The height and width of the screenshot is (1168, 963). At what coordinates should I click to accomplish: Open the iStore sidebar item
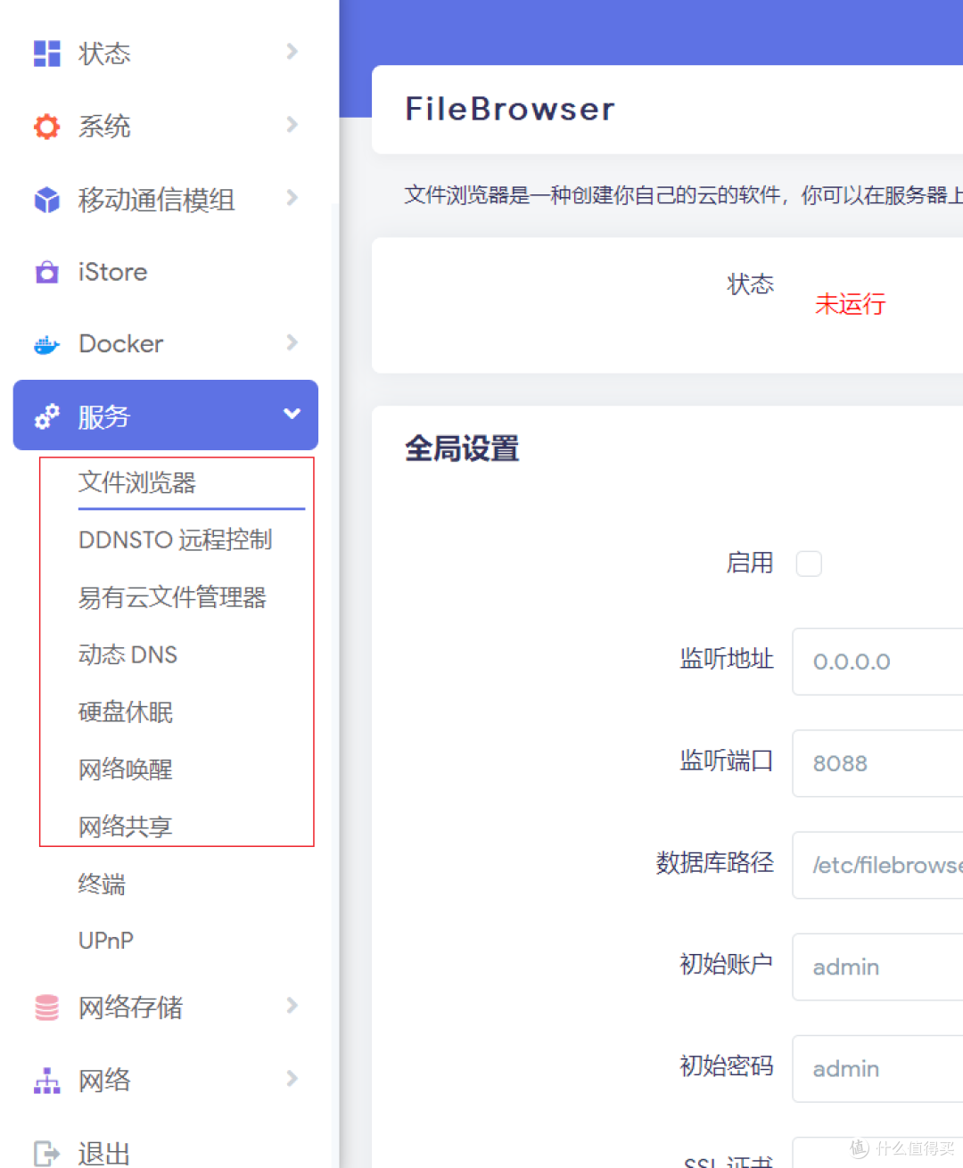pyautogui.click(x=112, y=272)
